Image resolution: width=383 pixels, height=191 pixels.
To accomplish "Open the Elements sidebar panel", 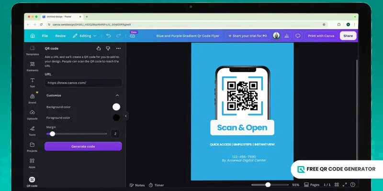I will point(32,67).
